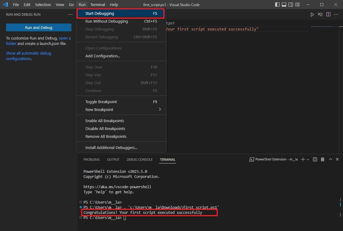The image size is (343, 231).
Task: Expand the New Breakpoint submenu
Action: (x=99, y=109)
